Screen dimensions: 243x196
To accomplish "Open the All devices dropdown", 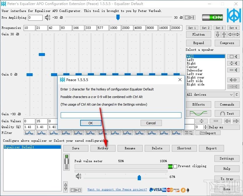I will 210,95.
